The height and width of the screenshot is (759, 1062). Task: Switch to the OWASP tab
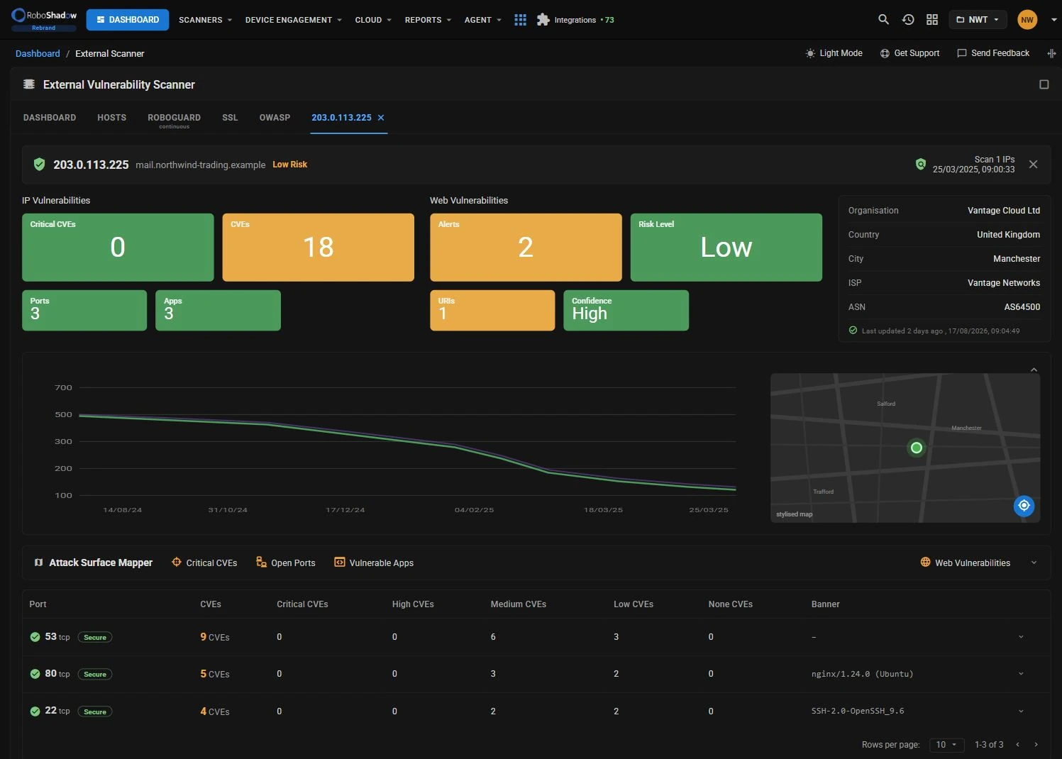pyautogui.click(x=275, y=118)
